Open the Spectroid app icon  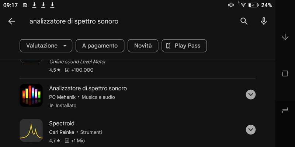[x=31, y=130]
